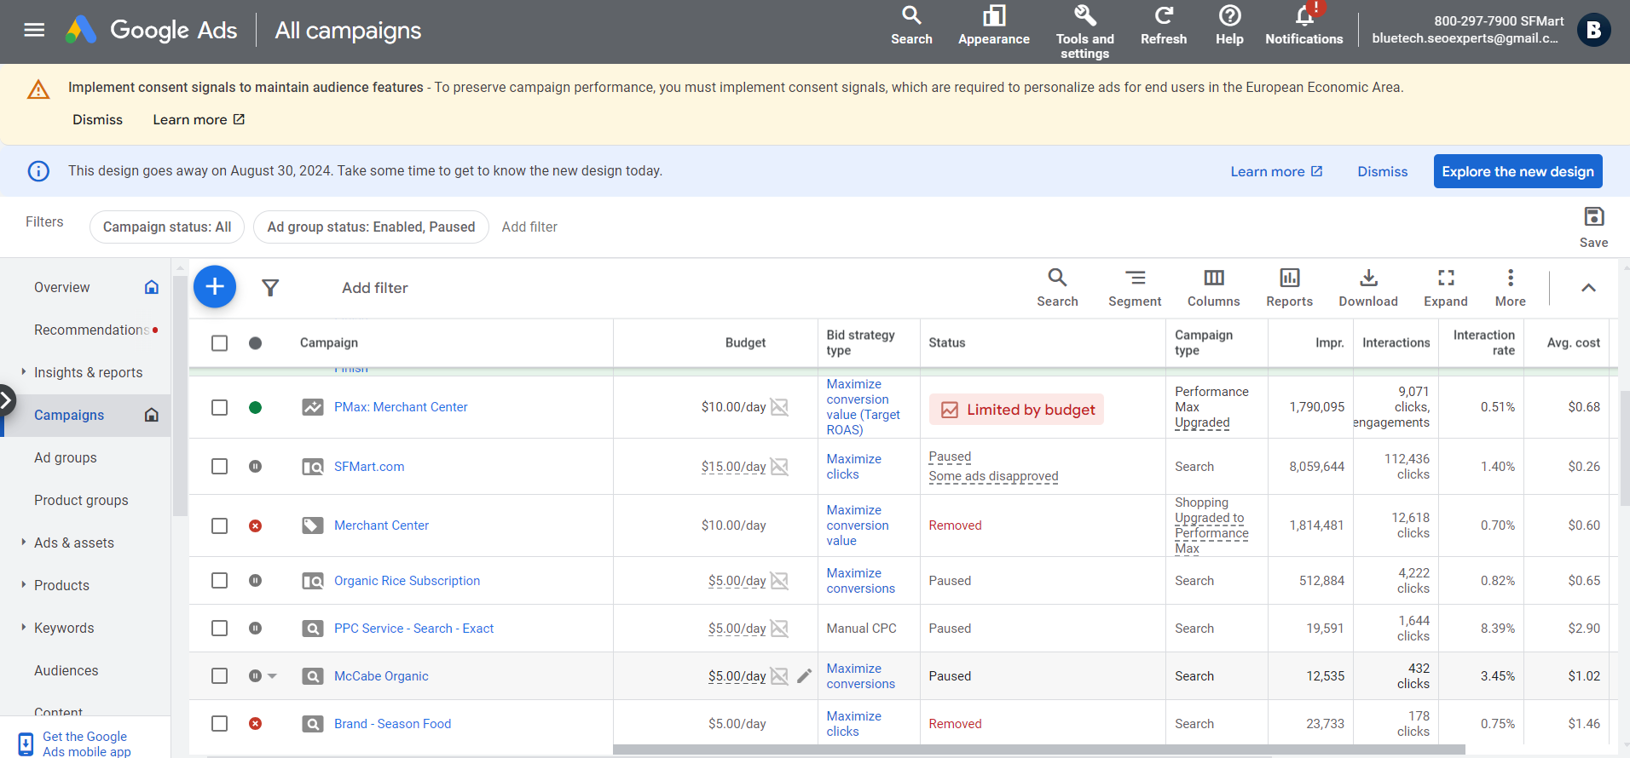Modify table Columns
1630x758 pixels.
tap(1213, 288)
